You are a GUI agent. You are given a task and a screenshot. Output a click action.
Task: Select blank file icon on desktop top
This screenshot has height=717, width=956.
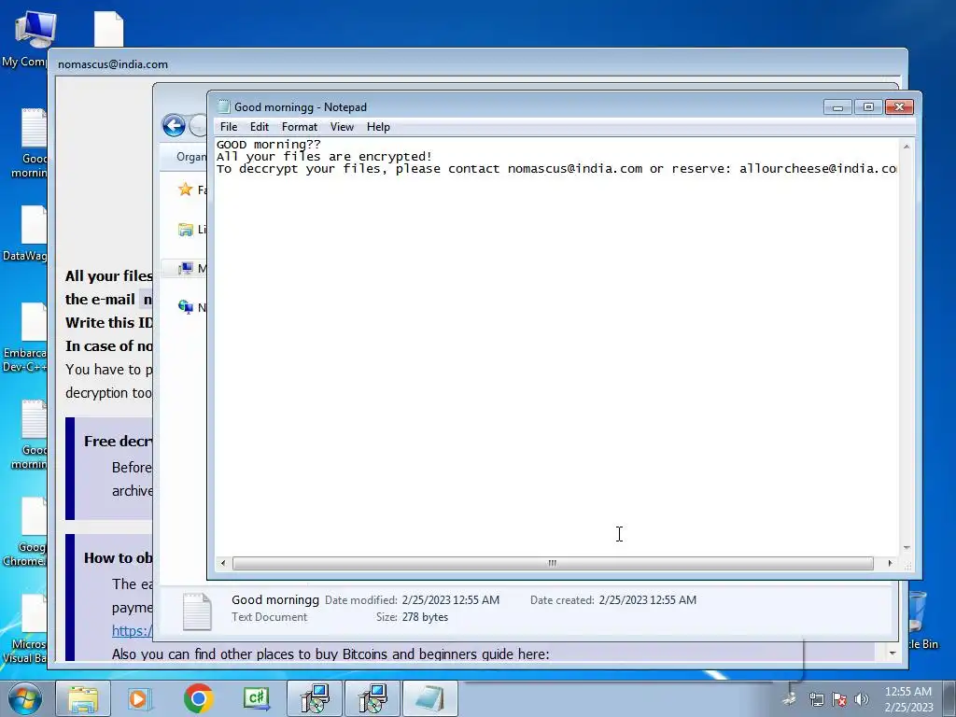(x=108, y=29)
